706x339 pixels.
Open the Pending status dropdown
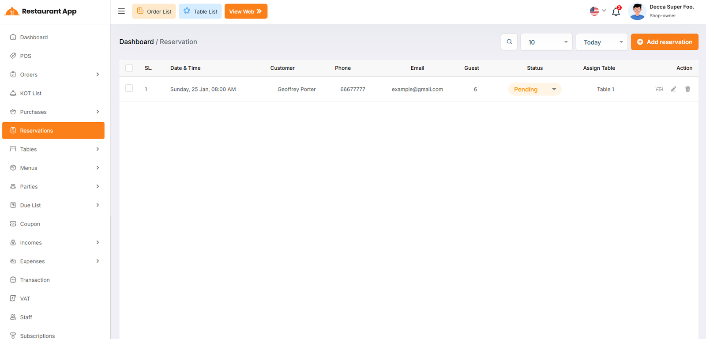point(534,89)
